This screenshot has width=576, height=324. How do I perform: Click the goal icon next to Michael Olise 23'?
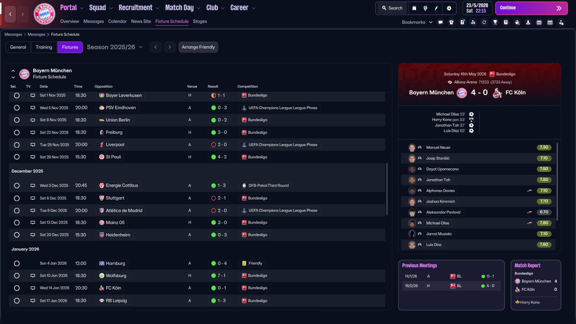(x=471, y=114)
